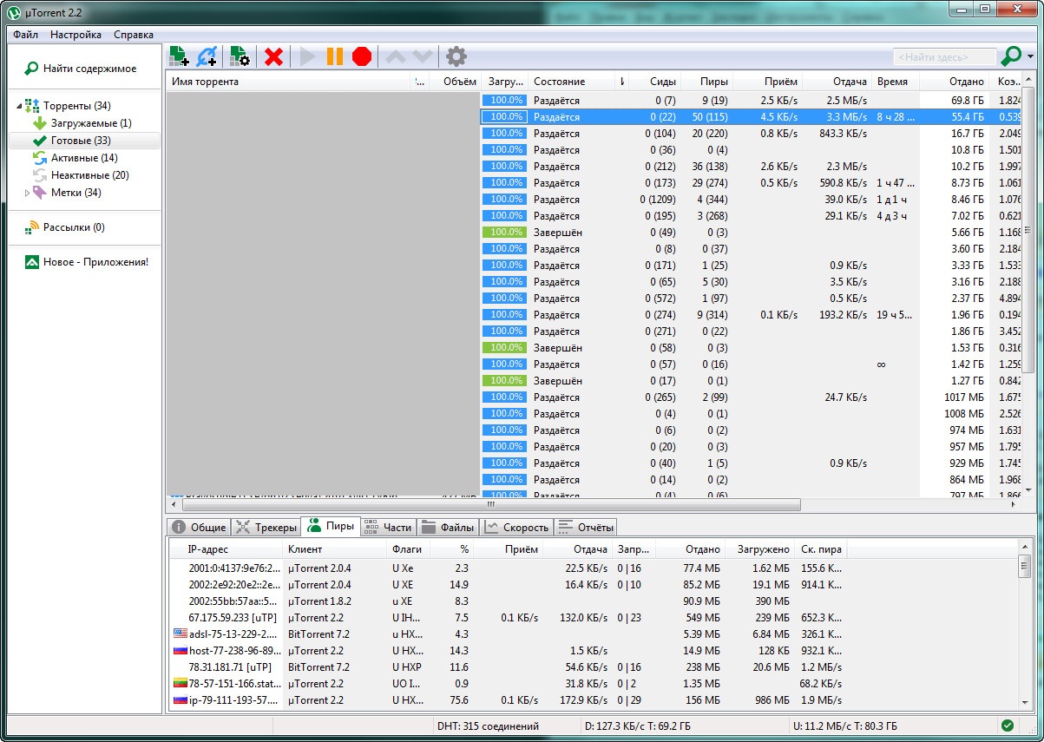
Task: Switch to the Файлы tab
Action: click(447, 527)
